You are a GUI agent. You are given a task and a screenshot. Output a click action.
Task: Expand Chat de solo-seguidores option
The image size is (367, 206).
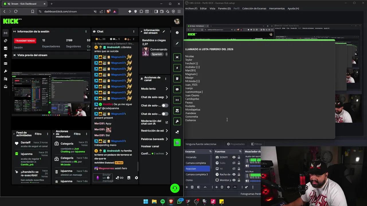pos(167,97)
